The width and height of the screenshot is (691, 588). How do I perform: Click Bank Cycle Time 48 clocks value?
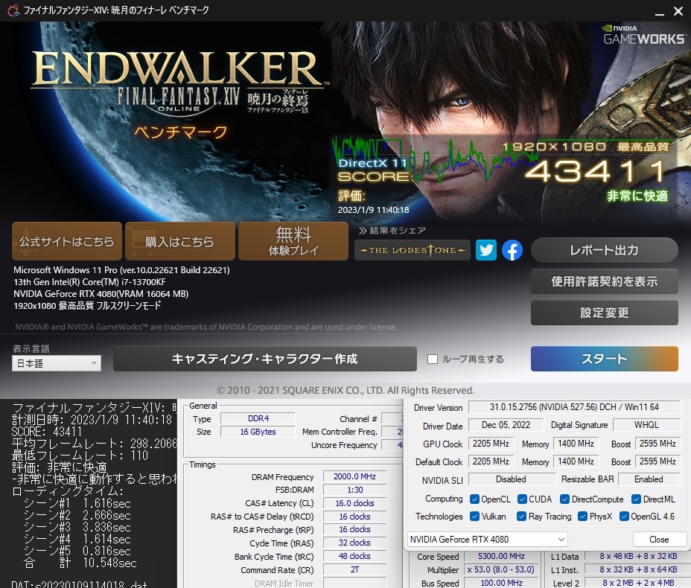(x=354, y=556)
